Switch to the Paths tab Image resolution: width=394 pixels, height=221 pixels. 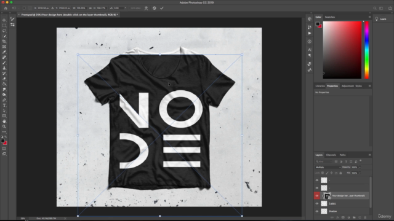[342, 155]
